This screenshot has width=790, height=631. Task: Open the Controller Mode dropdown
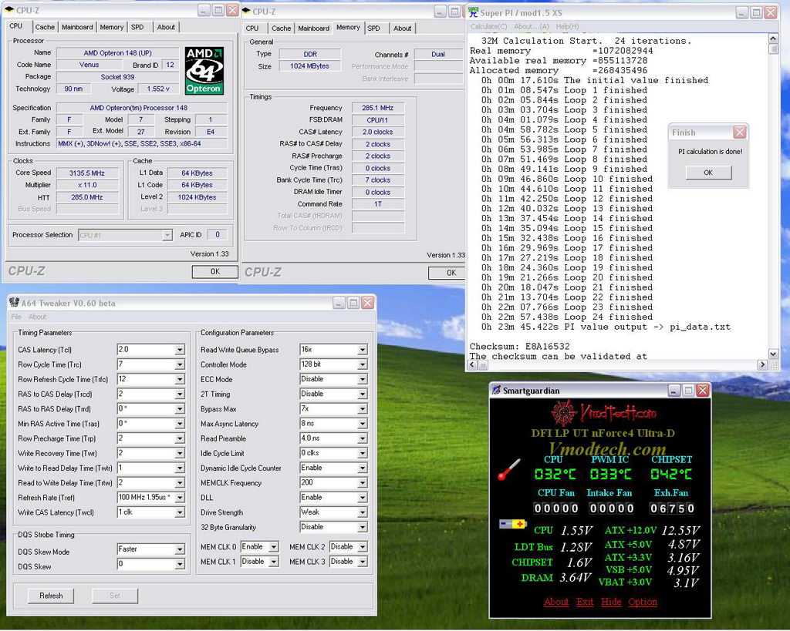pos(362,364)
